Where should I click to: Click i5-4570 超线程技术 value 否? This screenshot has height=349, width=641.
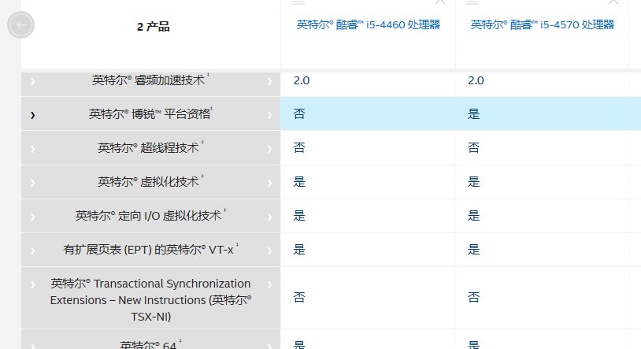point(474,147)
